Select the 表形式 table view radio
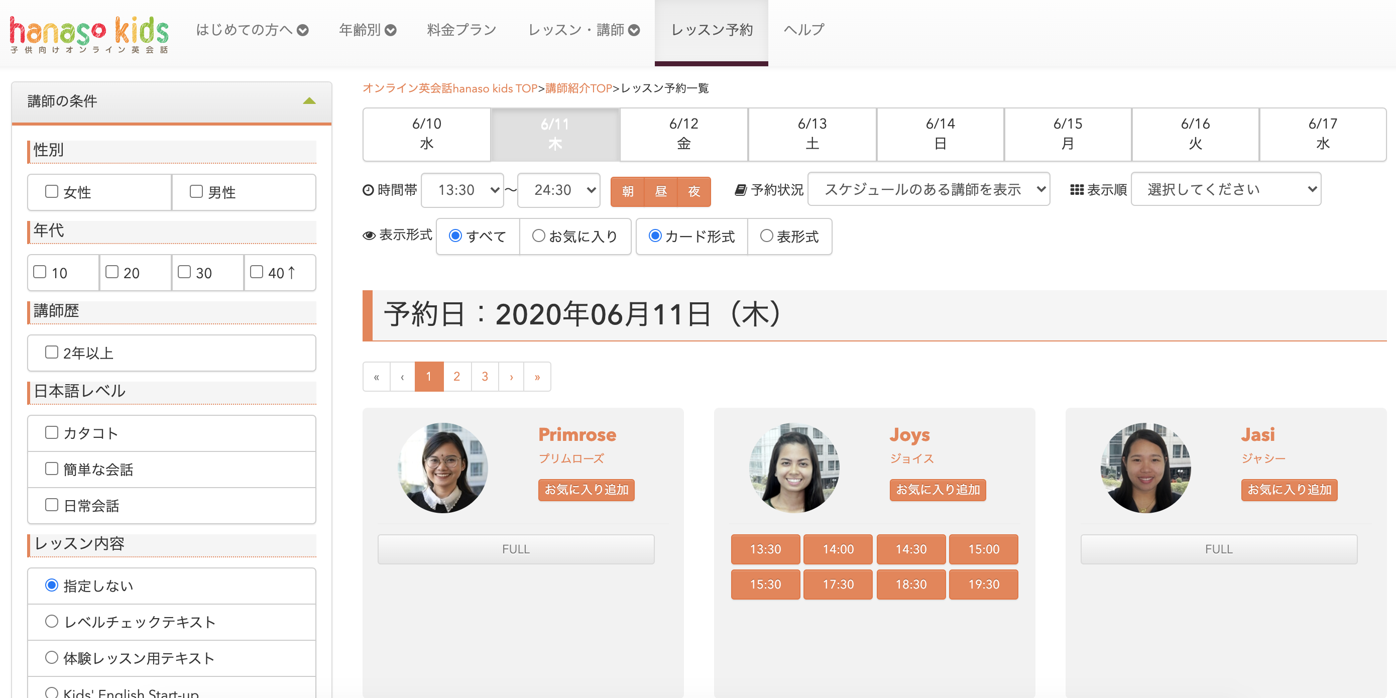The height and width of the screenshot is (698, 1396). [x=766, y=236]
